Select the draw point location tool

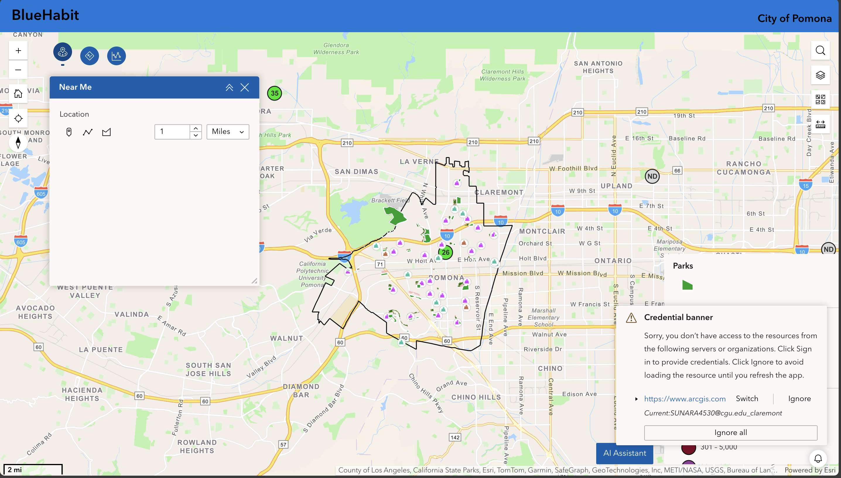69,132
